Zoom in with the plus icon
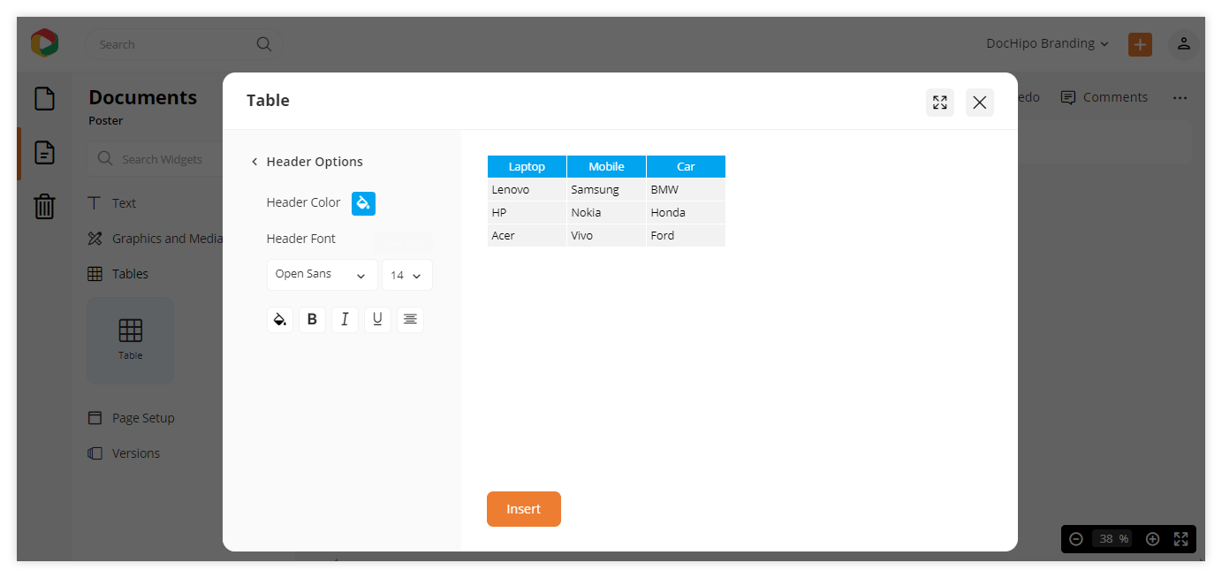The height and width of the screenshot is (578, 1222). (x=1152, y=539)
